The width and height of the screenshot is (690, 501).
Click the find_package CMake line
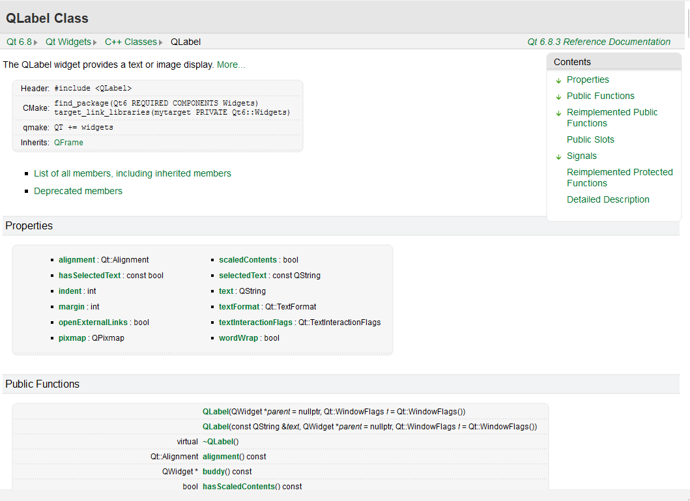point(156,103)
